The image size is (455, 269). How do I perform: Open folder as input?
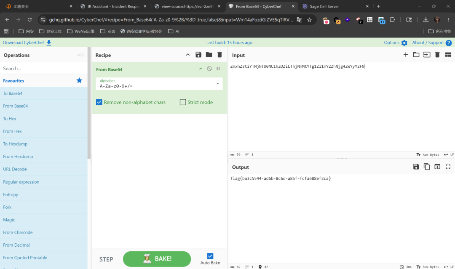[x=416, y=54]
